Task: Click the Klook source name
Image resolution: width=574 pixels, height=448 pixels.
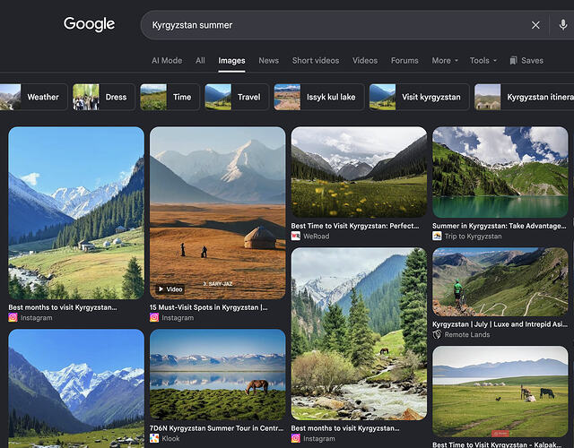Action: tap(170, 438)
